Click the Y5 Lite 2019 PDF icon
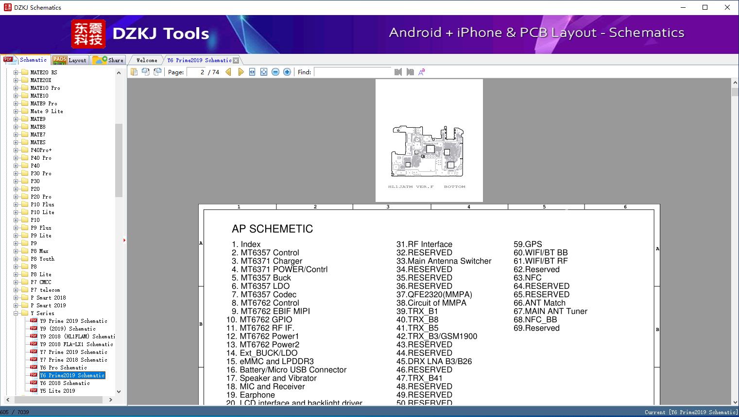The image size is (739, 417). (x=34, y=391)
